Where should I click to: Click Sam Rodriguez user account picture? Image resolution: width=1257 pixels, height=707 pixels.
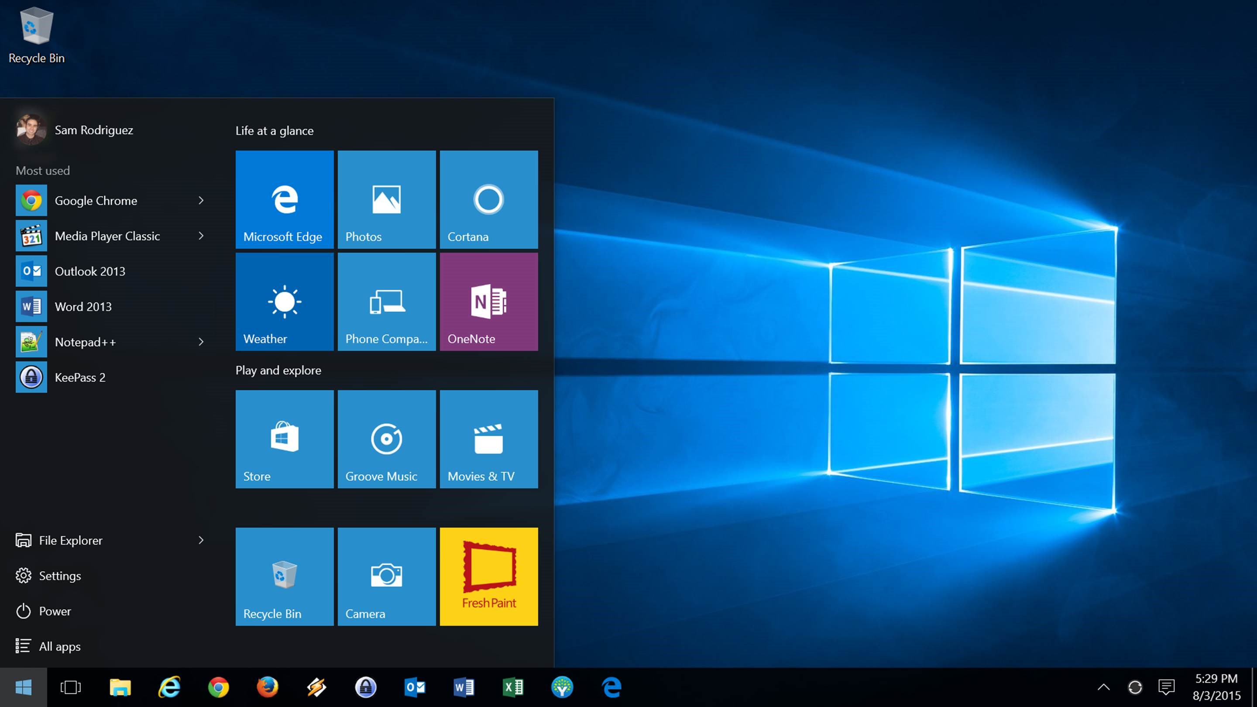[x=31, y=130]
